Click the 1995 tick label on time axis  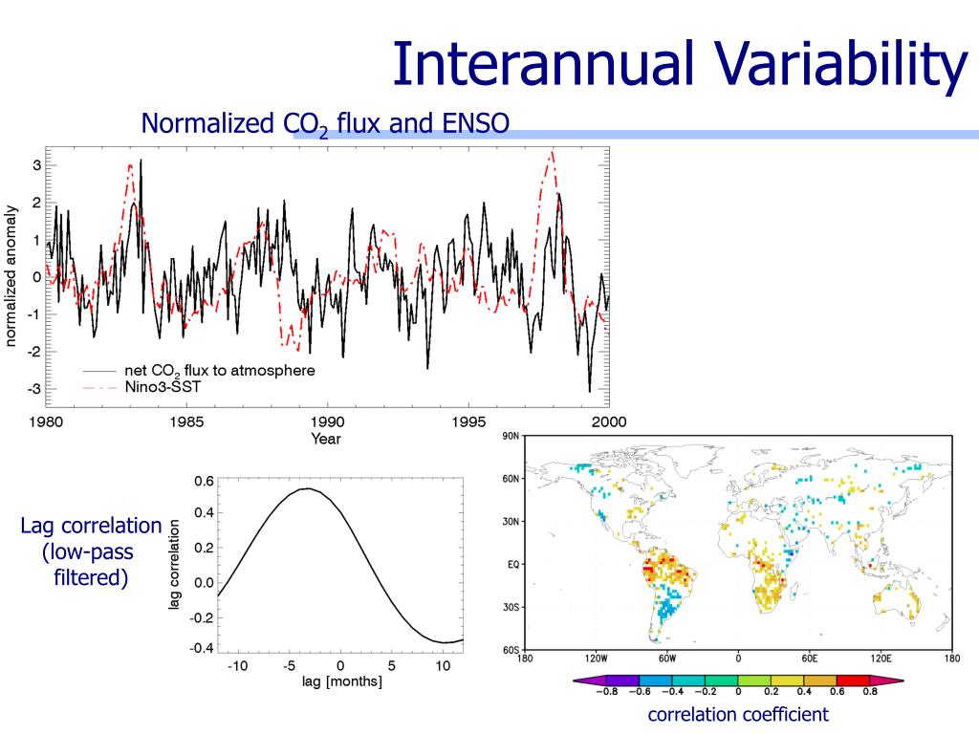click(x=468, y=421)
